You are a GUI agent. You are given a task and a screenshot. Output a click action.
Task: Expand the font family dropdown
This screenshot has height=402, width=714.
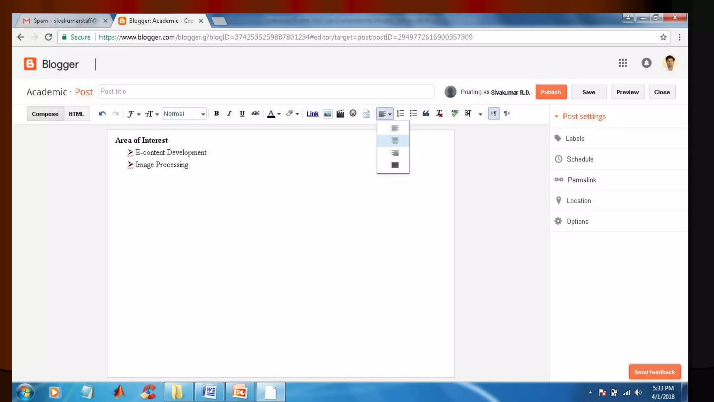(134, 114)
